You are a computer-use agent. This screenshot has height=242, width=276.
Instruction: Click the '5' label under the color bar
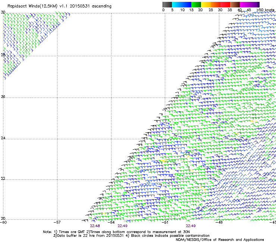coord(172,10)
